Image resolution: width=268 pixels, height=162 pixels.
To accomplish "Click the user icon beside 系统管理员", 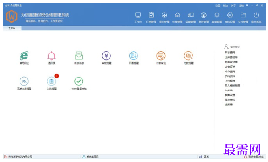I will (84, 156).
